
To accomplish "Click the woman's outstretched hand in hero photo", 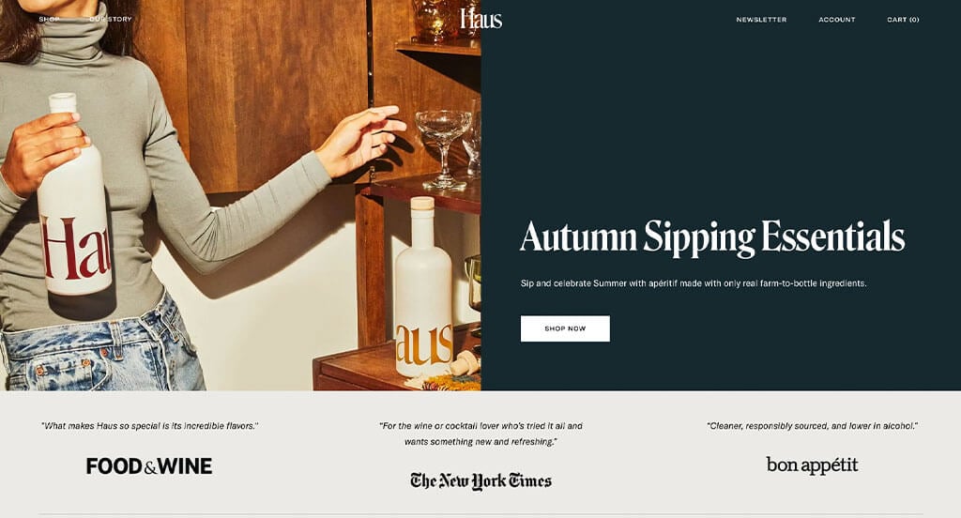I will pos(360,140).
